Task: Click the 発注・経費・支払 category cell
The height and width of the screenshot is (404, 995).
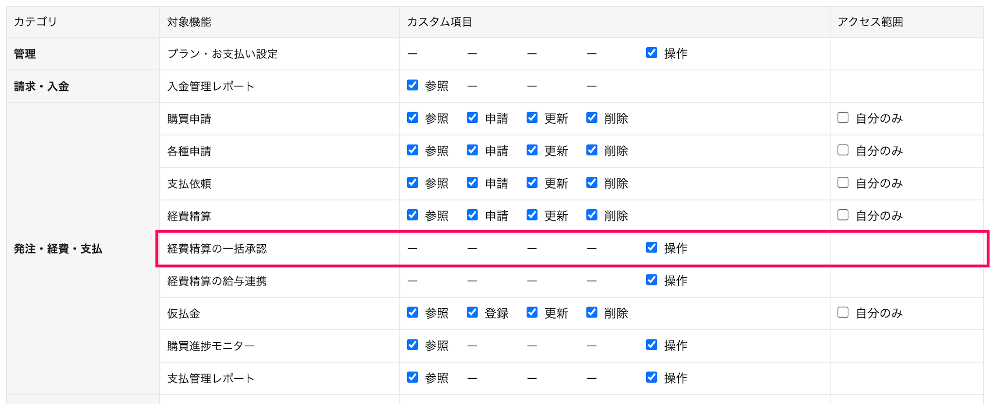Action: click(83, 249)
